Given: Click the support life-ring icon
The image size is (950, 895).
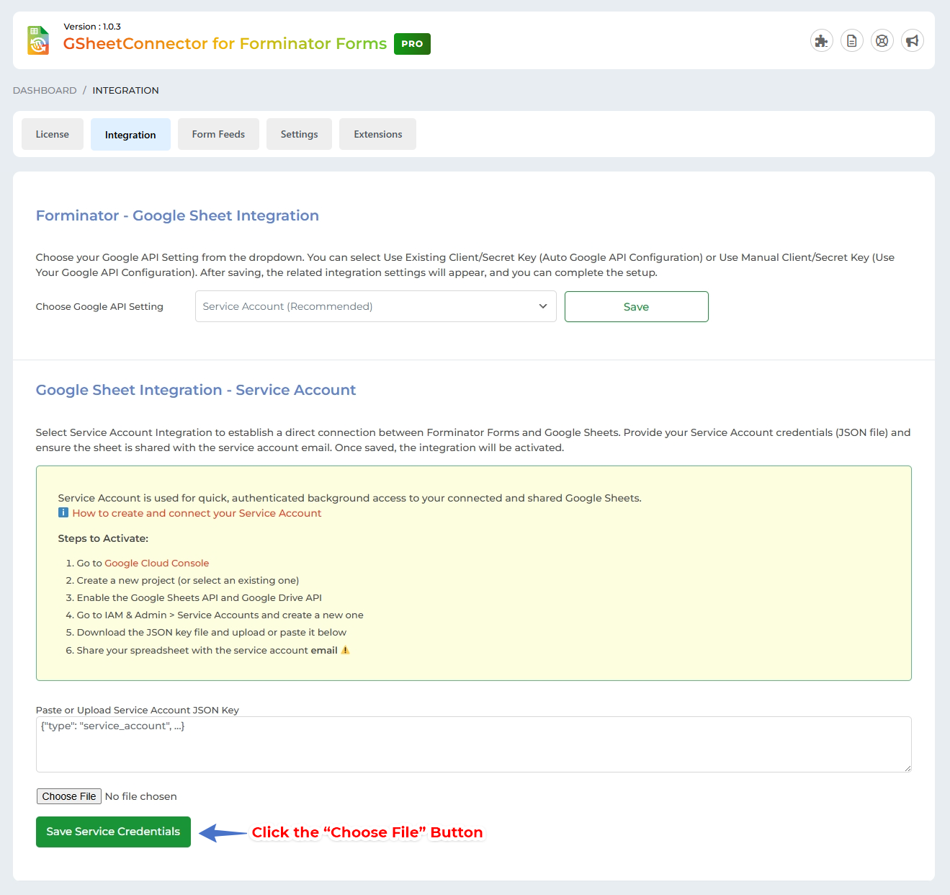Looking at the screenshot, I should pyautogui.click(x=882, y=40).
